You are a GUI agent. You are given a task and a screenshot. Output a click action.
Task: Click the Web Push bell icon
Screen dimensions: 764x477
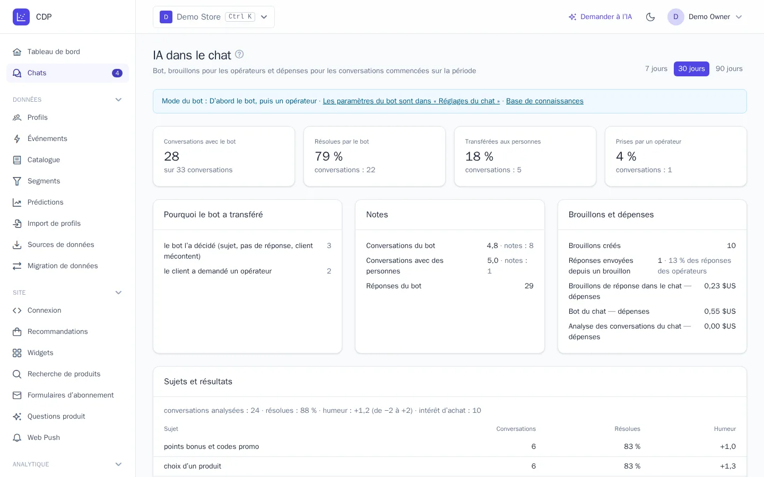(17, 438)
